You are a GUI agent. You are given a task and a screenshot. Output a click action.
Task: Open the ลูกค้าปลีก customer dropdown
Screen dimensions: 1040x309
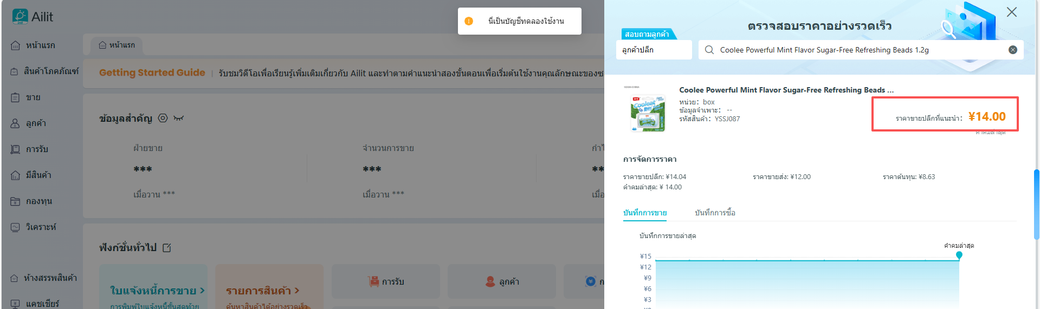(x=654, y=50)
